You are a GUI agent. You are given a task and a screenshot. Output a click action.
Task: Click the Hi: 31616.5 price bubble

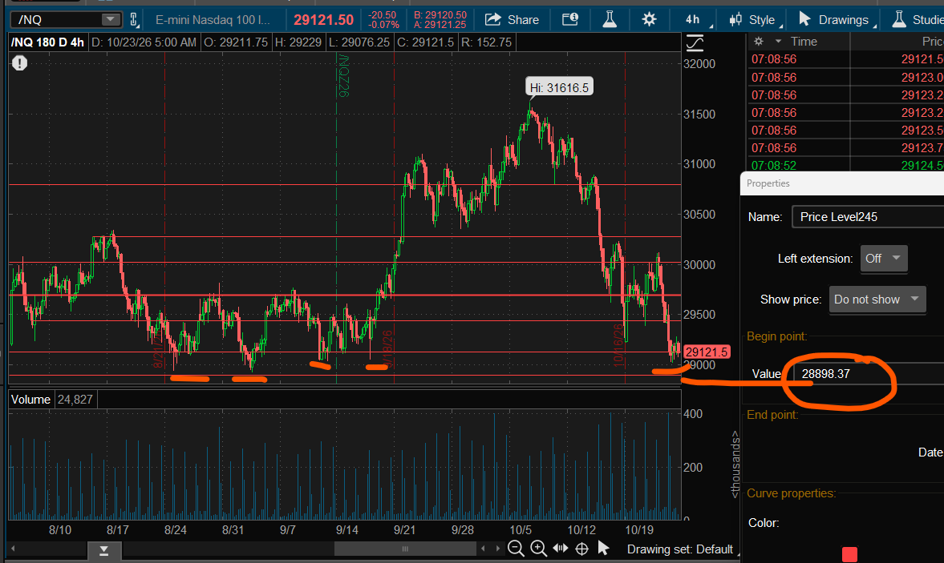(x=559, y=88)
